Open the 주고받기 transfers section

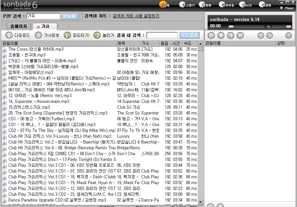(187, 5)
